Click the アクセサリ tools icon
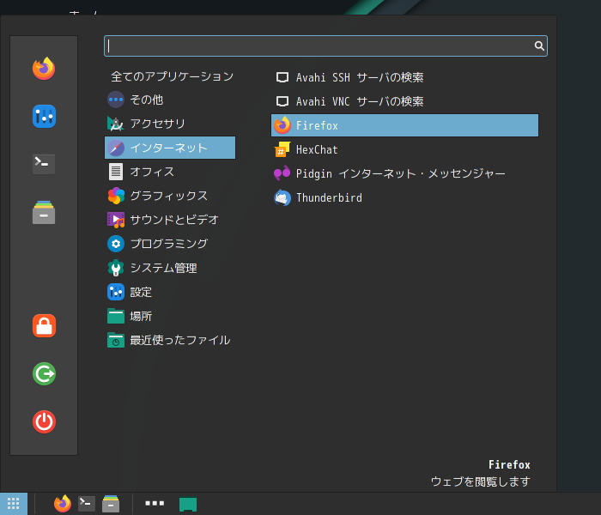The width and height of the screenshot is (601, 515). tap(116, 124)
